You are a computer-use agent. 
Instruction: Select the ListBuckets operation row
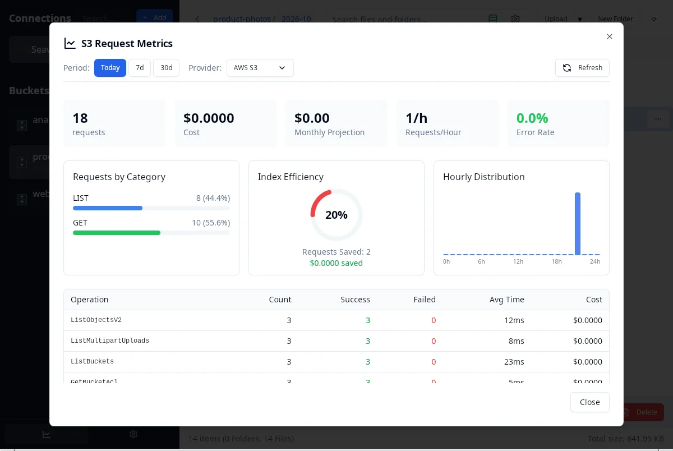(336, 362)
